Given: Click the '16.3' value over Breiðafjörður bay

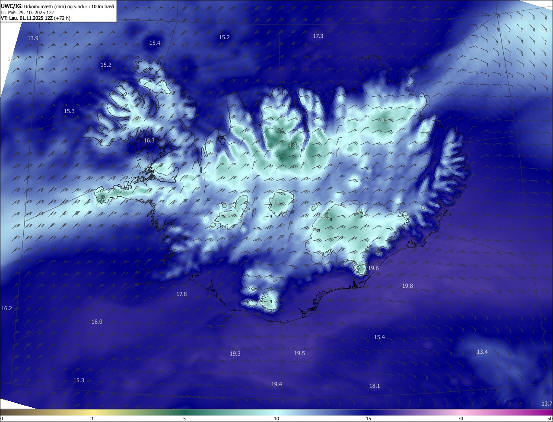Looking at the screenshot, I should click(149, 141).
